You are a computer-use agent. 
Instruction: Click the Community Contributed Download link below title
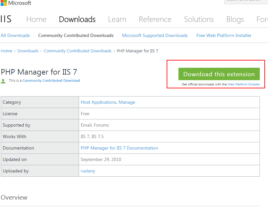(51, 80)
